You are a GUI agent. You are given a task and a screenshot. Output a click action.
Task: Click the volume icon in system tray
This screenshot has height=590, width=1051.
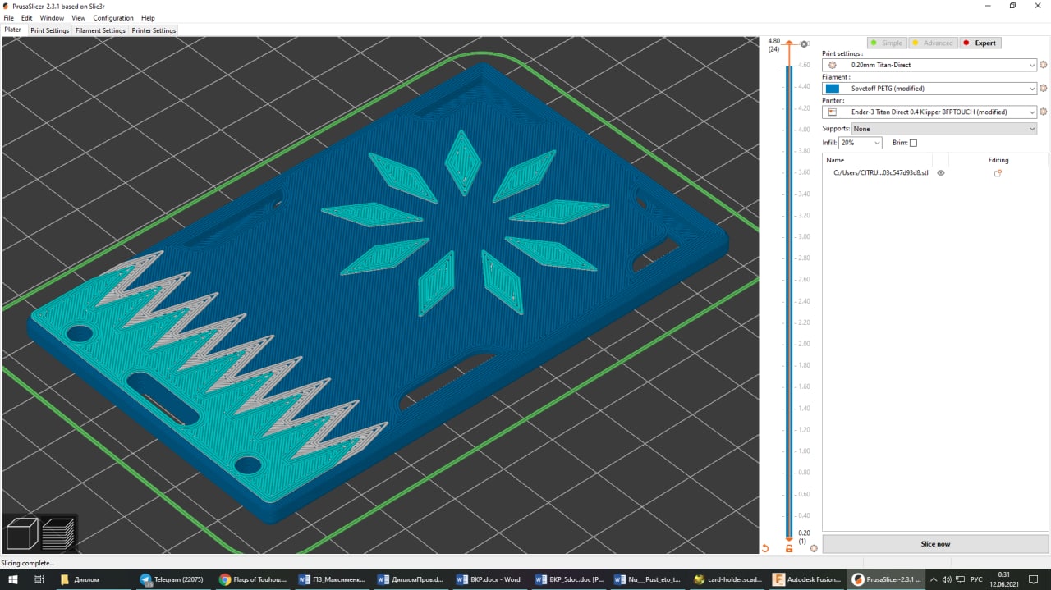pos(947,579)
